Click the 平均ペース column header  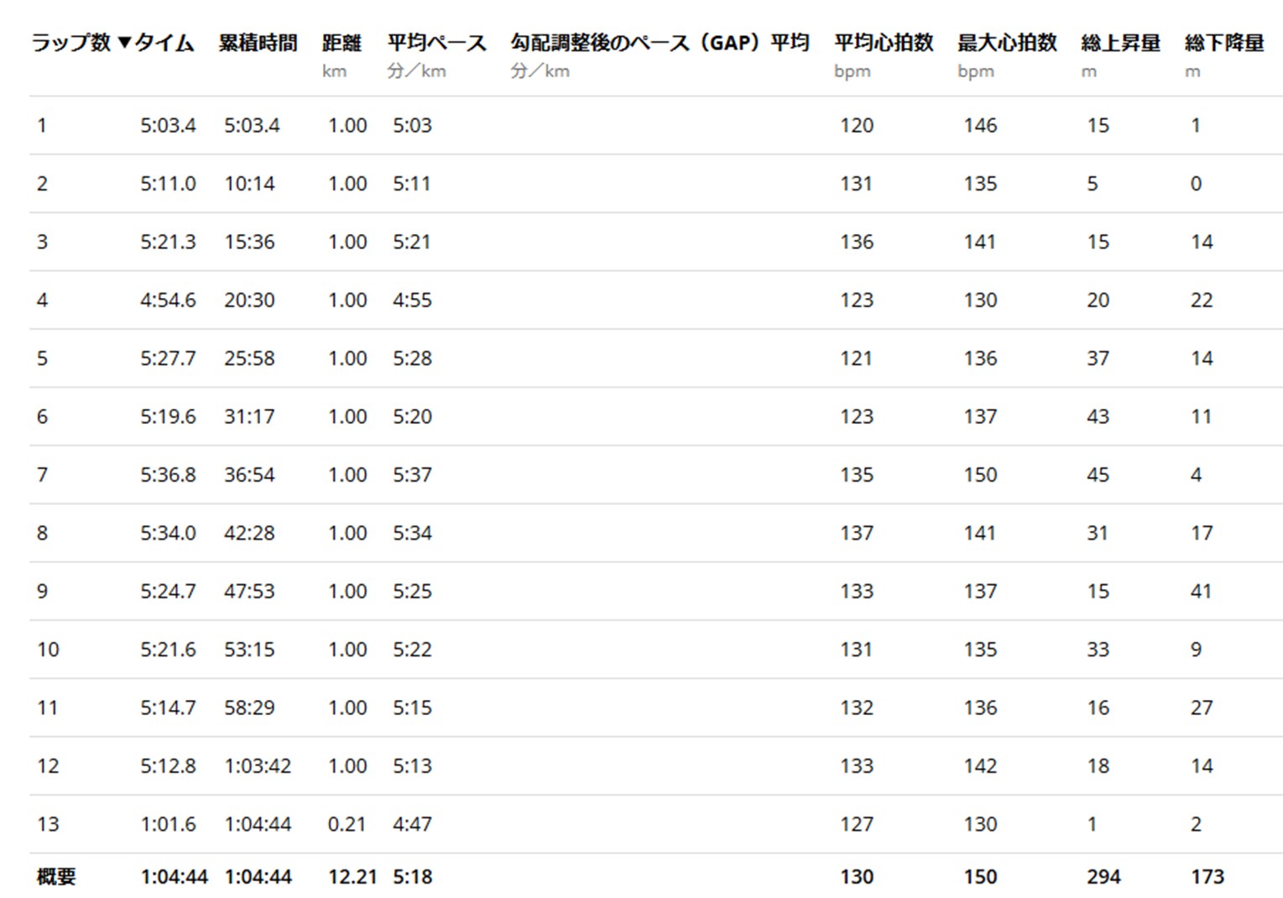(436, 43)
